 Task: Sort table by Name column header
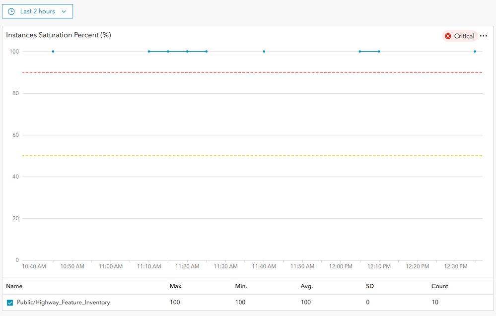point(14,286)
